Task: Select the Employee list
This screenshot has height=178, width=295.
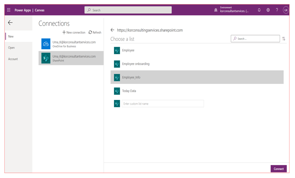Action: pos(197,50)
